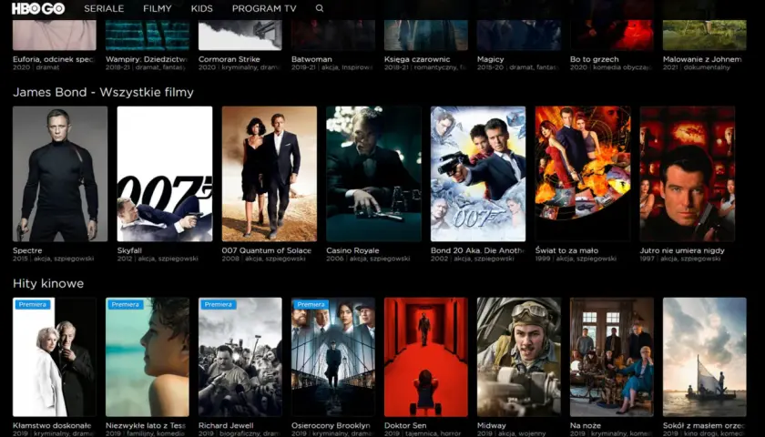This screenshot has width=765, height=437.
Task: Click the Wampiry: Dziedzictwo title
Action: pos(147,59)
